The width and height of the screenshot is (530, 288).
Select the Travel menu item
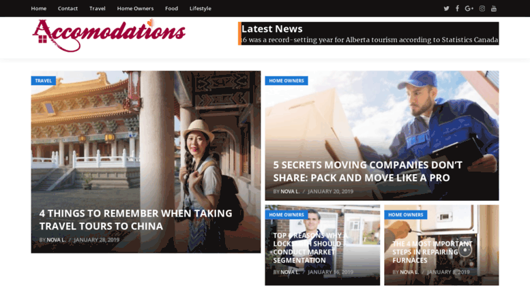[x=98, y=8]
